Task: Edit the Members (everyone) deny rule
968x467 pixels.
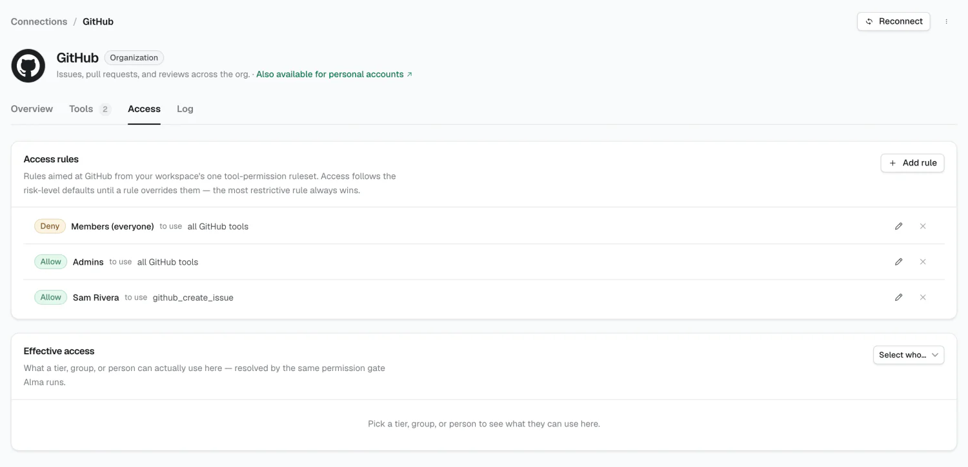Action: point(898,226)
